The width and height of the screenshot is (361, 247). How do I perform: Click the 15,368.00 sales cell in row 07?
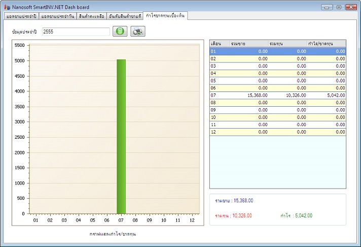coord(257,95)
